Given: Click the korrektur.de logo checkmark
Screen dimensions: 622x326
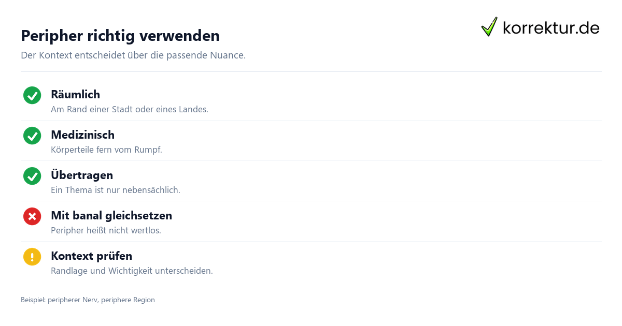Looking at the screenshot, I should pos(489,27).
